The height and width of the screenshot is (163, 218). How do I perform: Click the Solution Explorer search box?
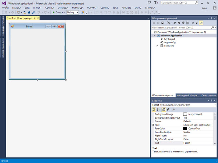click(x=181, y=28)
